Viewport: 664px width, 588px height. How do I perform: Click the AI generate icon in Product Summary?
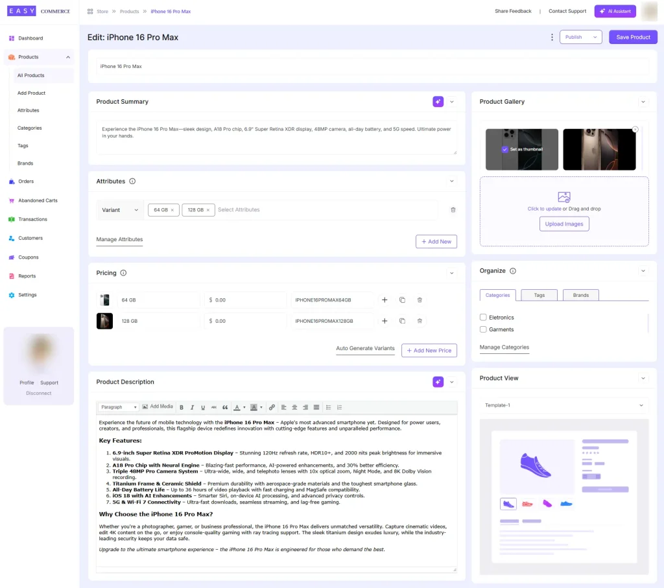click(x=438, y=102)
